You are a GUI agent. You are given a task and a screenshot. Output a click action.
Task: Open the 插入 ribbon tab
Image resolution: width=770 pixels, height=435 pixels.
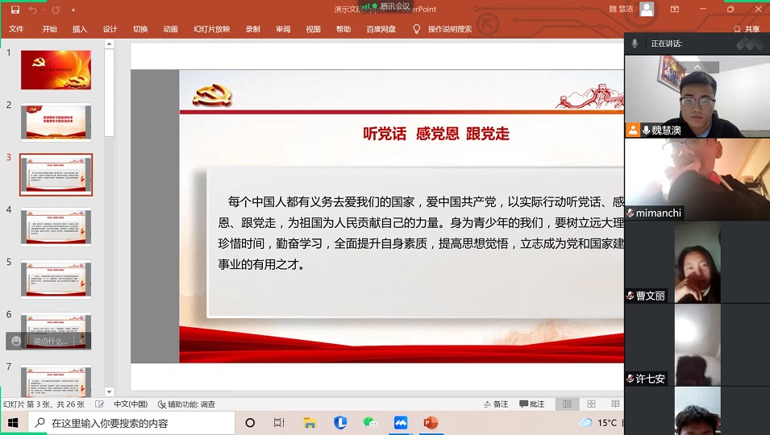80,29
